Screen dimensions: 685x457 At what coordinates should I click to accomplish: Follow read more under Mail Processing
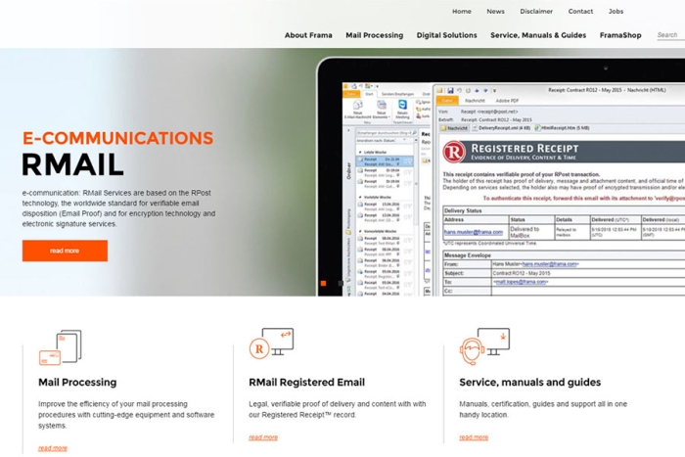(53, 448)
